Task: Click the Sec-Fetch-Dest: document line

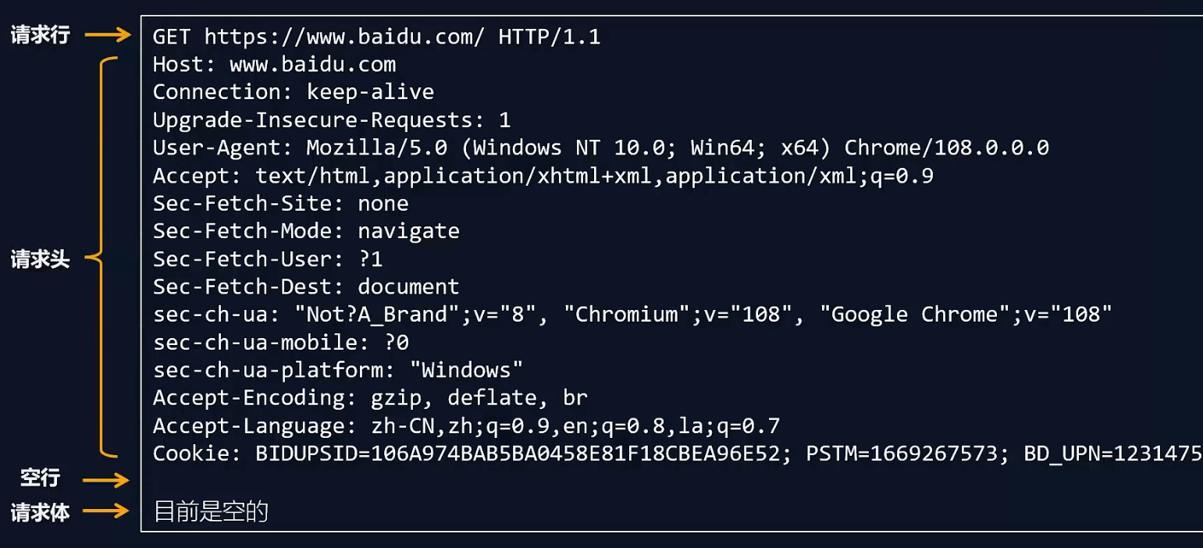Action: 306,286
